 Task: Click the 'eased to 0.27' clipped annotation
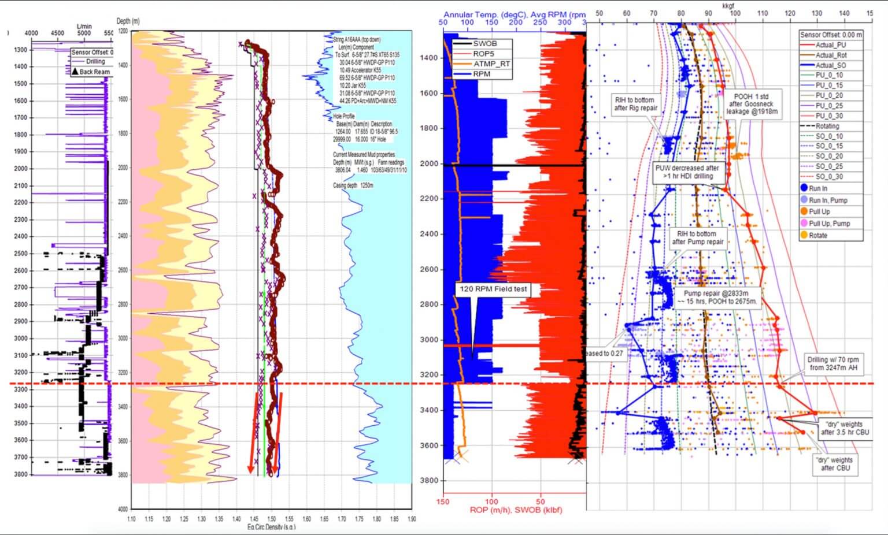tap(605, 353)
